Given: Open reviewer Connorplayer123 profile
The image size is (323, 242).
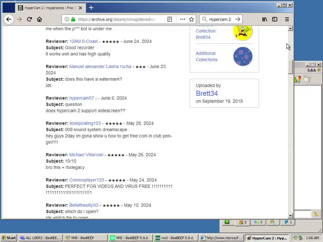Looking at the screenshot, I should 87,180.
